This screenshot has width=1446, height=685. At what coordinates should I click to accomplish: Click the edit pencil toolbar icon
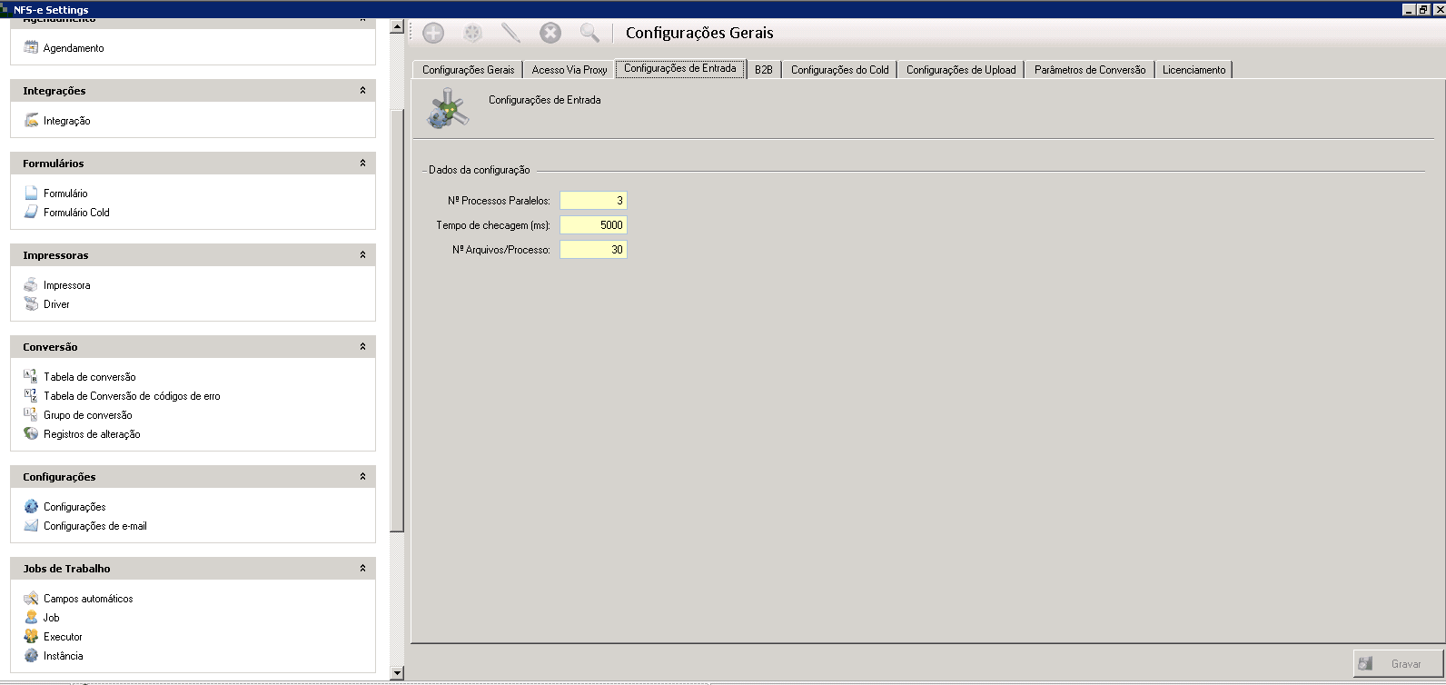pos(511,33)
